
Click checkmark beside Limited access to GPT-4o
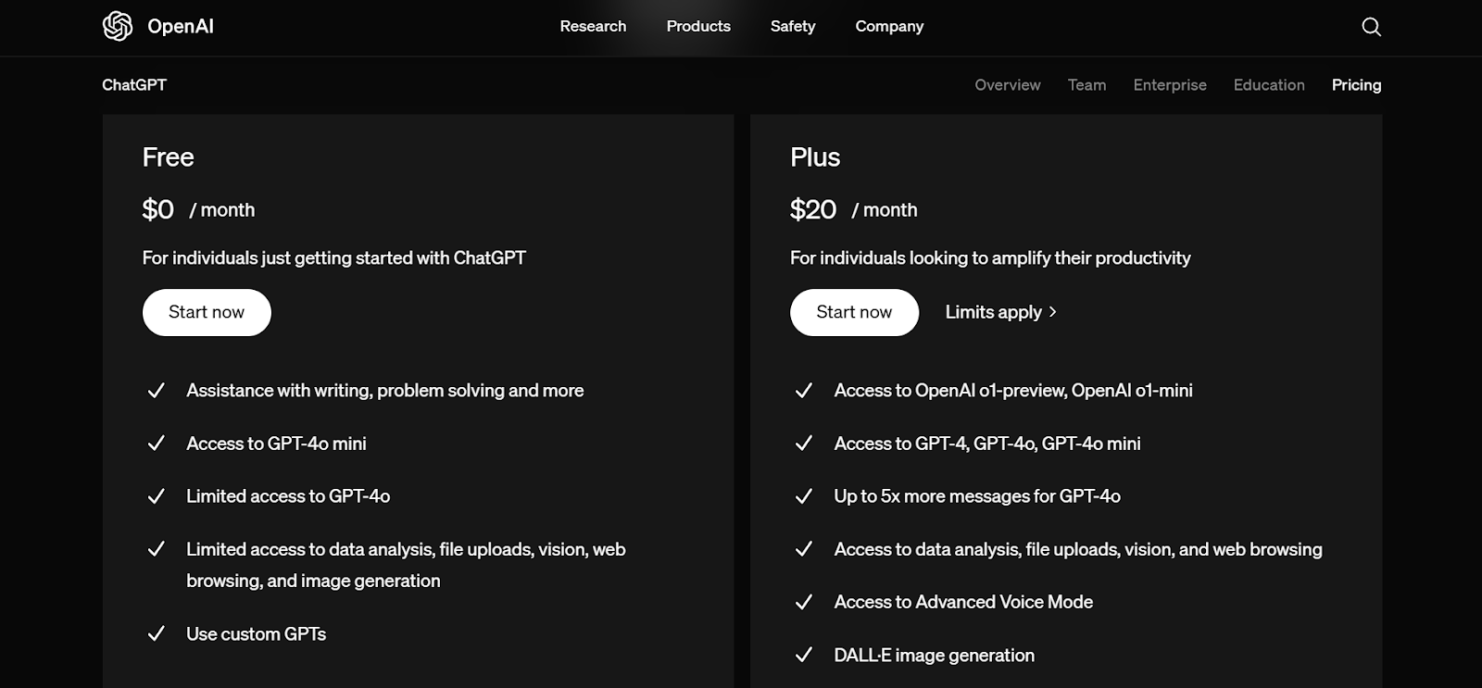[157, 496]
